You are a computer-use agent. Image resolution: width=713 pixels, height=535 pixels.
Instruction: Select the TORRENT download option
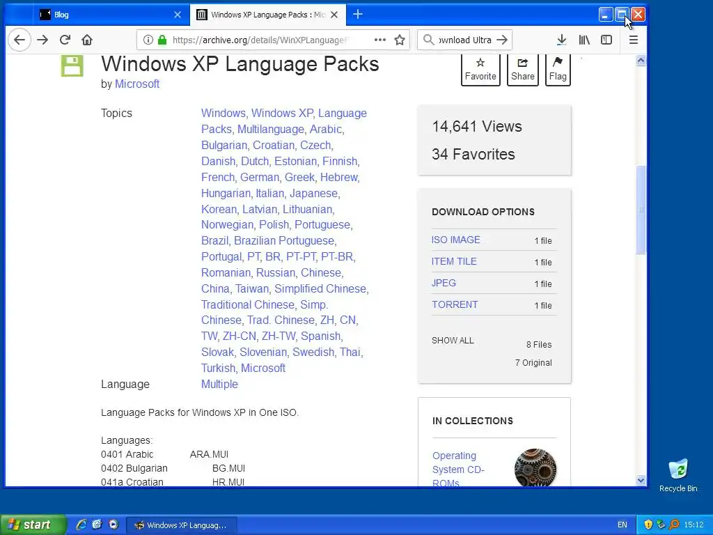455,305
